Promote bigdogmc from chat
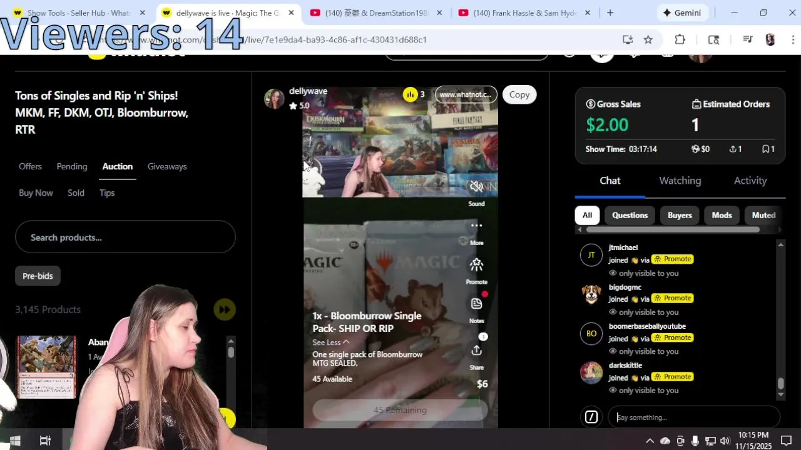The image size is (801, 450). point(673,298)
